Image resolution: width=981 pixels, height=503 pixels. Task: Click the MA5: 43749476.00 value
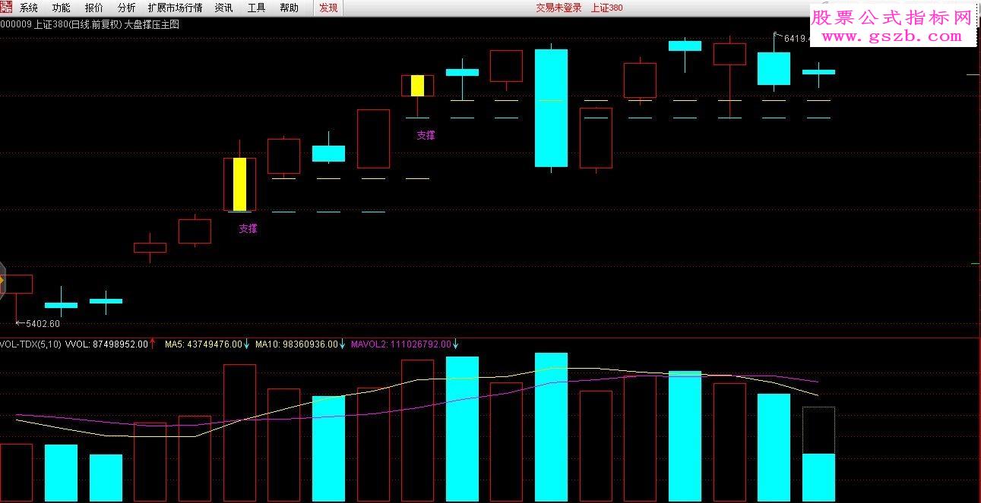pos(204,344)
